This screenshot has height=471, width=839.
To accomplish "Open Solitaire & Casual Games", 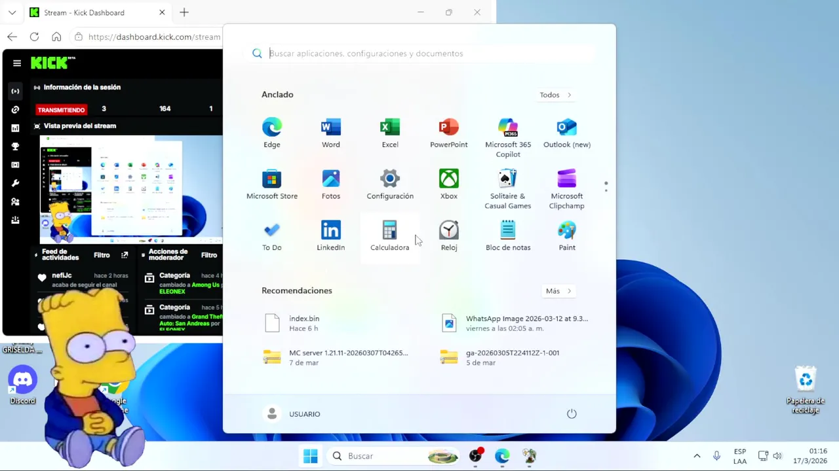I will (508, 189).
